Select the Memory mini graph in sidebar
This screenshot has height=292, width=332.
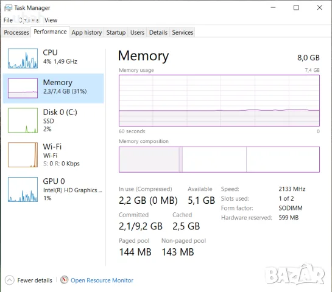point(23,88)
